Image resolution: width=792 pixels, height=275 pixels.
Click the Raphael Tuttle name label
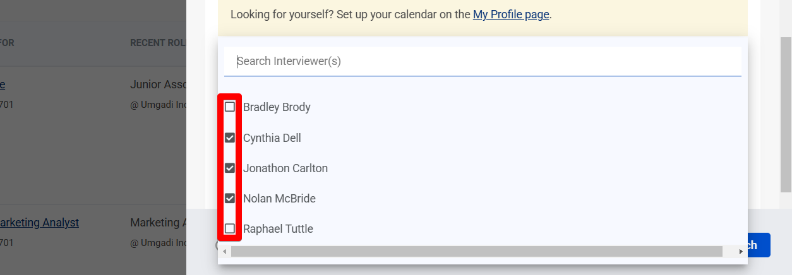pyautogui.click(x=278, y=228)
